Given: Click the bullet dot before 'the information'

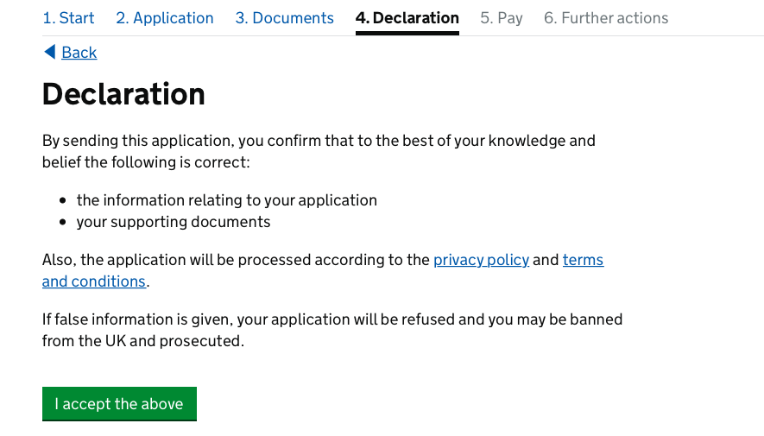Looking at the screenshot, I should 62,200.
